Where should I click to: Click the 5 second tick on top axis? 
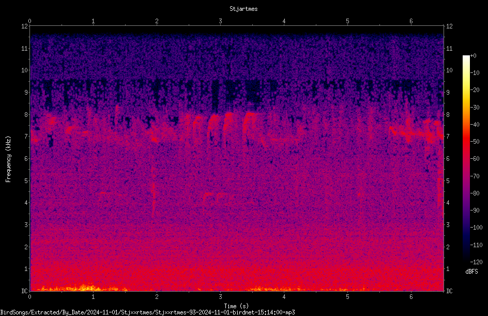pyautogui.click(x=347, y=21)
